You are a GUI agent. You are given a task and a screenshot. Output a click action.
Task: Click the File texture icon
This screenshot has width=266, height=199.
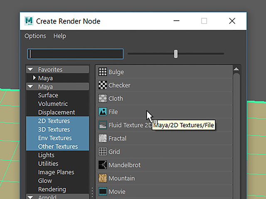103,112
